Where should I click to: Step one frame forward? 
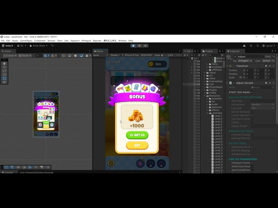click(x=146, y=45)
